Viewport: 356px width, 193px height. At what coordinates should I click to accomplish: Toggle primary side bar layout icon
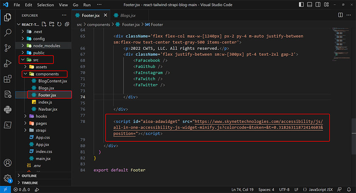(x=301, y=5)
